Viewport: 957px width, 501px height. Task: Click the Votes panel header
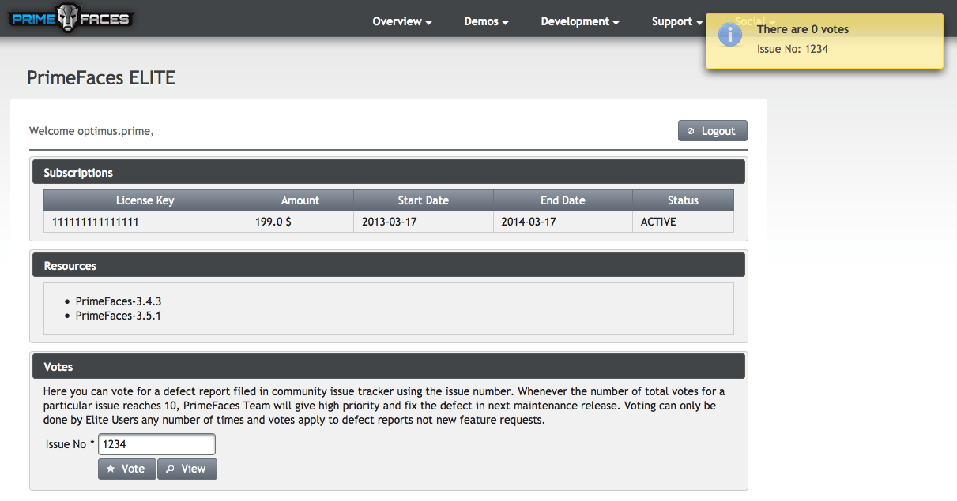pos(389,367)
